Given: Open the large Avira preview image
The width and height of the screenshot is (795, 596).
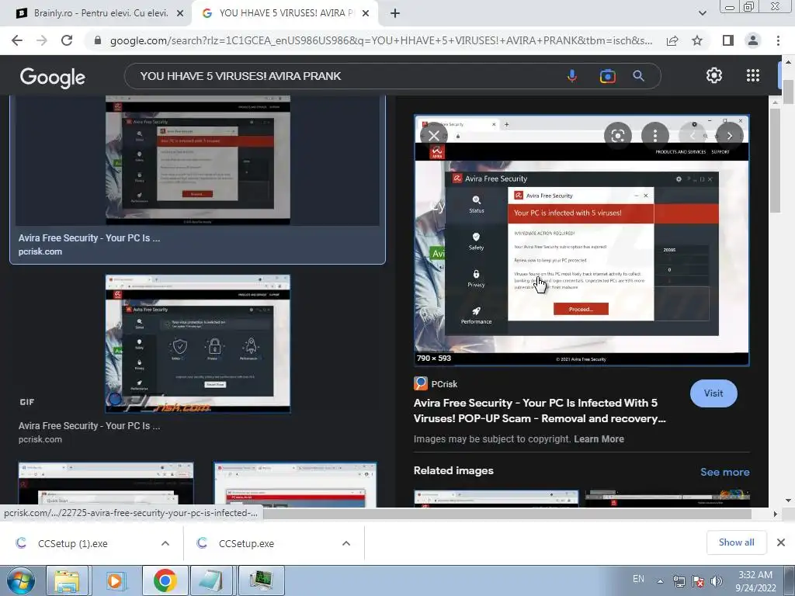Looking at the screenshot, I should [581, 240].
